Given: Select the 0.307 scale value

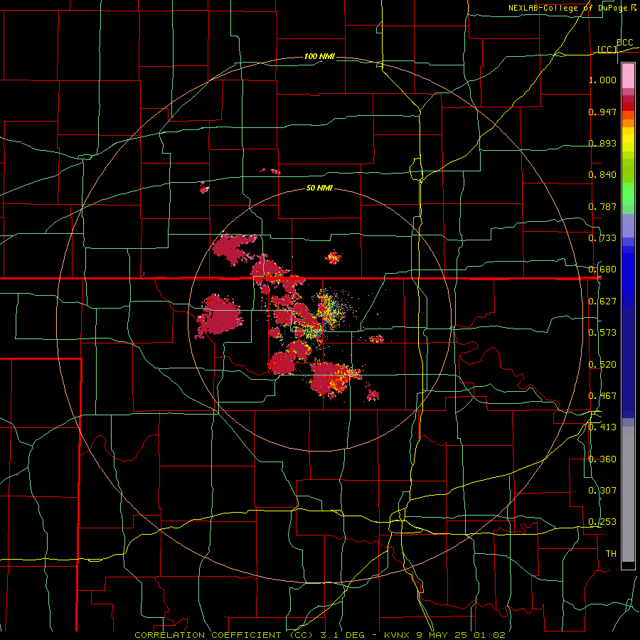Looking at the screenshot, I should pyautogui.click(x=602, y=491).
